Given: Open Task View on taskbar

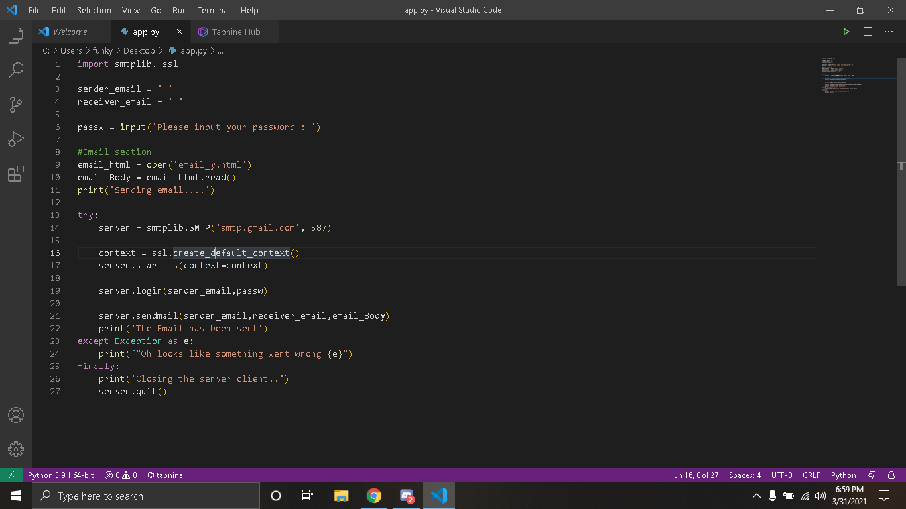Looking at the screenshot, I should [x=308, y=496].
